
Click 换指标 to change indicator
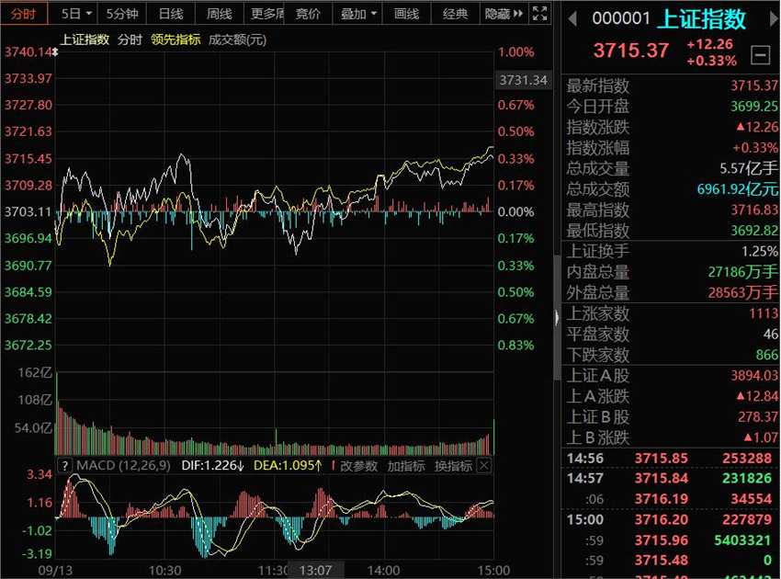(453, 466)
